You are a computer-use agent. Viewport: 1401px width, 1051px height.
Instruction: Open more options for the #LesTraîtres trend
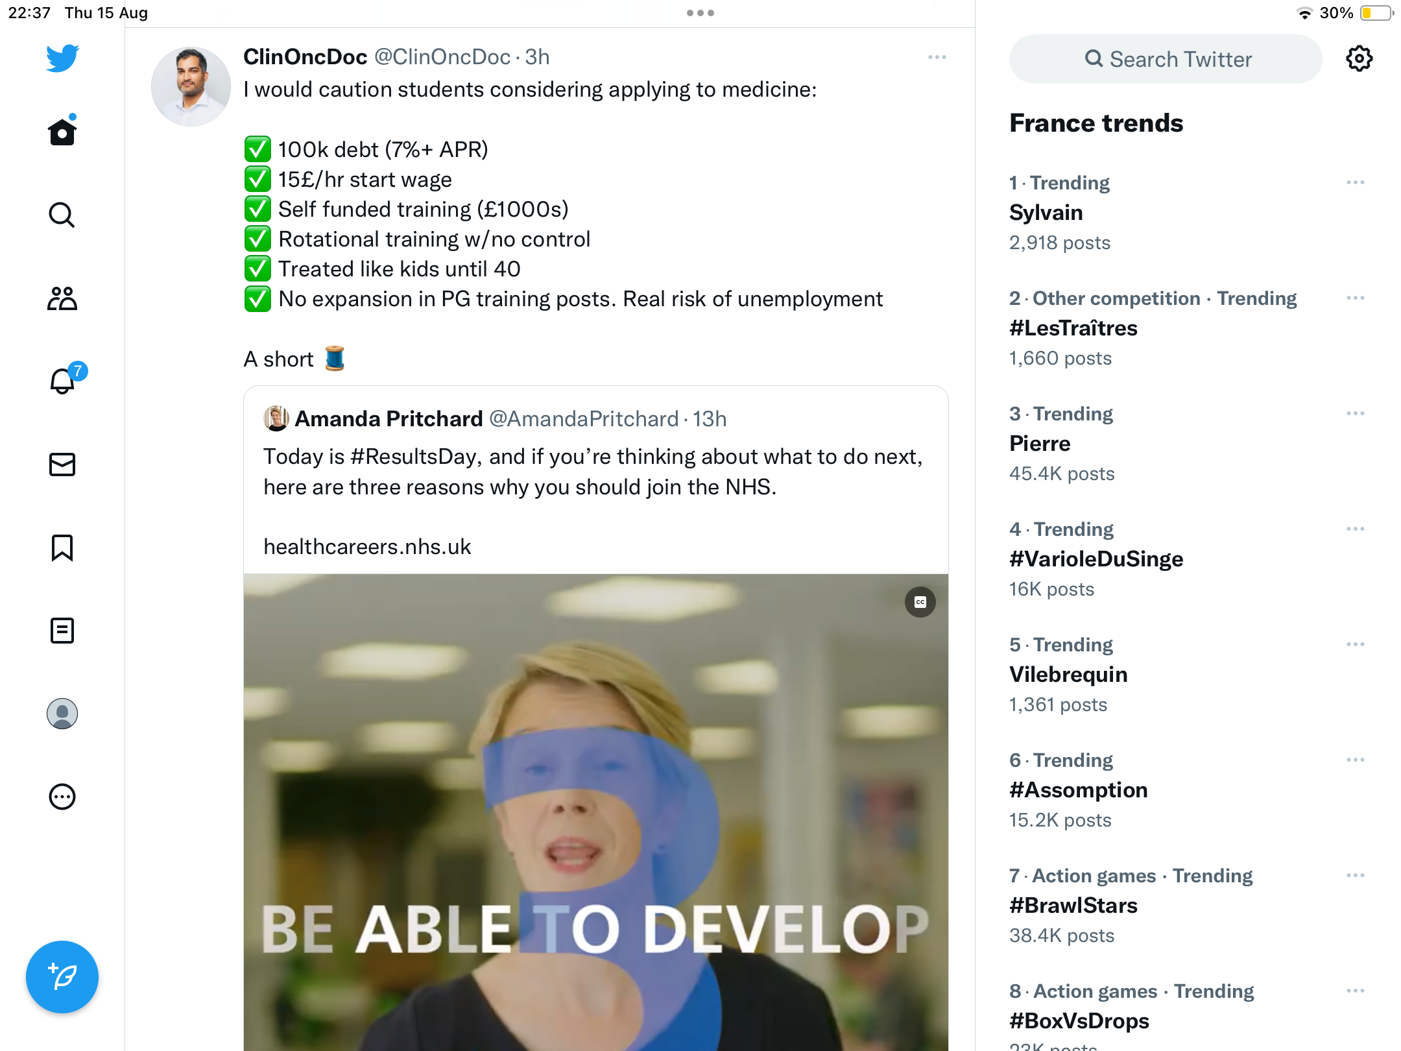(1355, 298)
